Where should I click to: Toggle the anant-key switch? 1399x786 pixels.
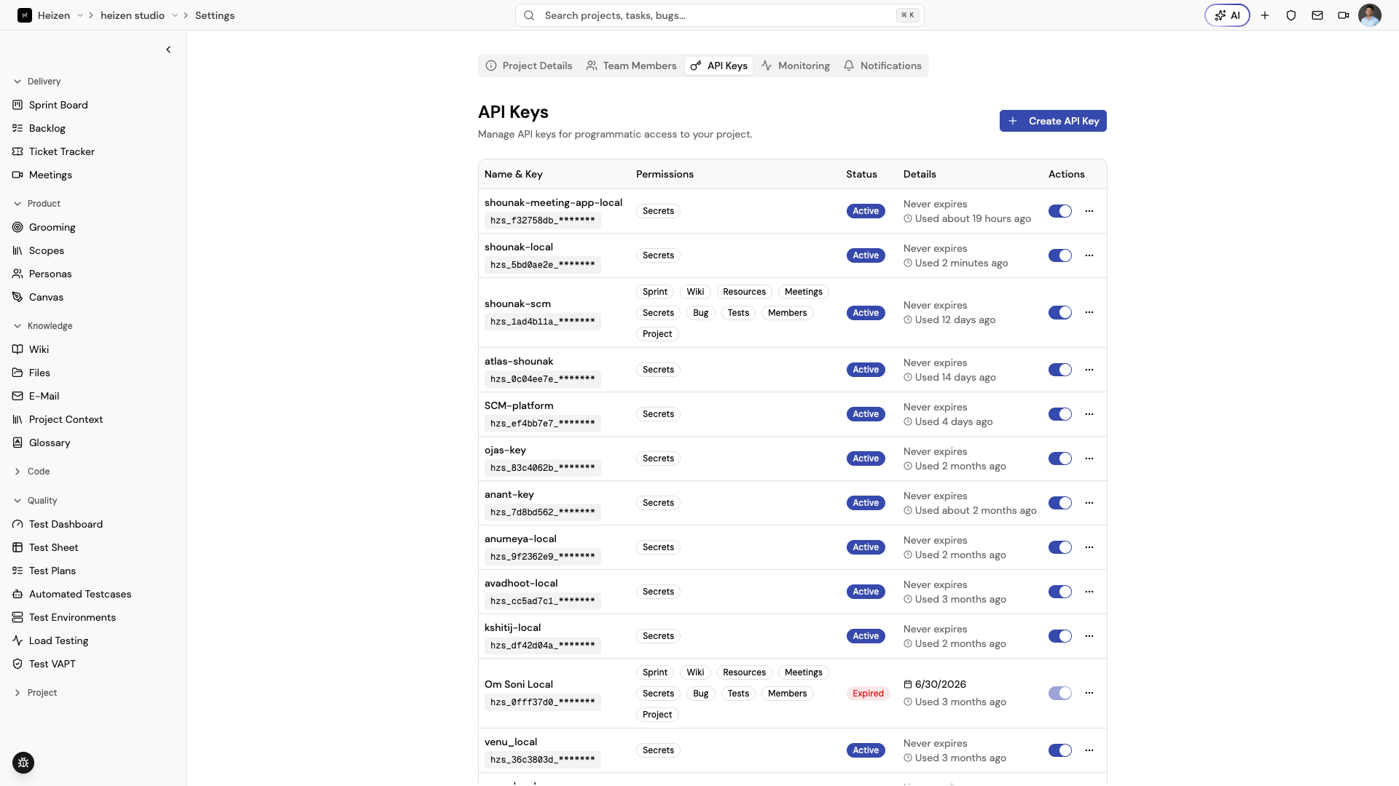coord(1060,503)
